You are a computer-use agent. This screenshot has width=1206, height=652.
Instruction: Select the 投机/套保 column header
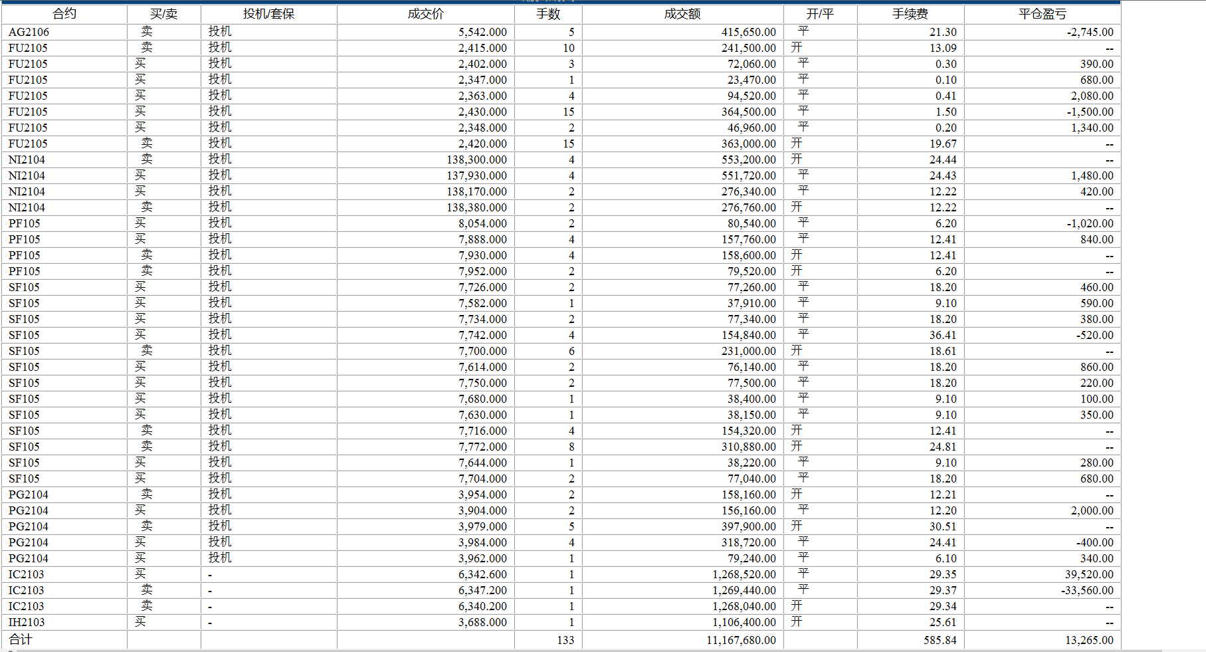(268, 14)
